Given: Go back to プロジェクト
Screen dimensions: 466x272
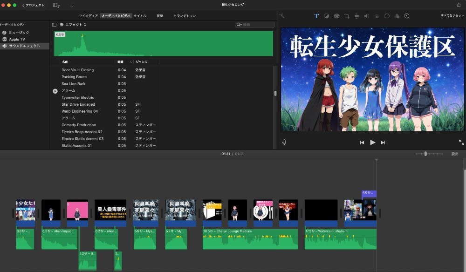Looking at the screenshot, I should 34,5.
